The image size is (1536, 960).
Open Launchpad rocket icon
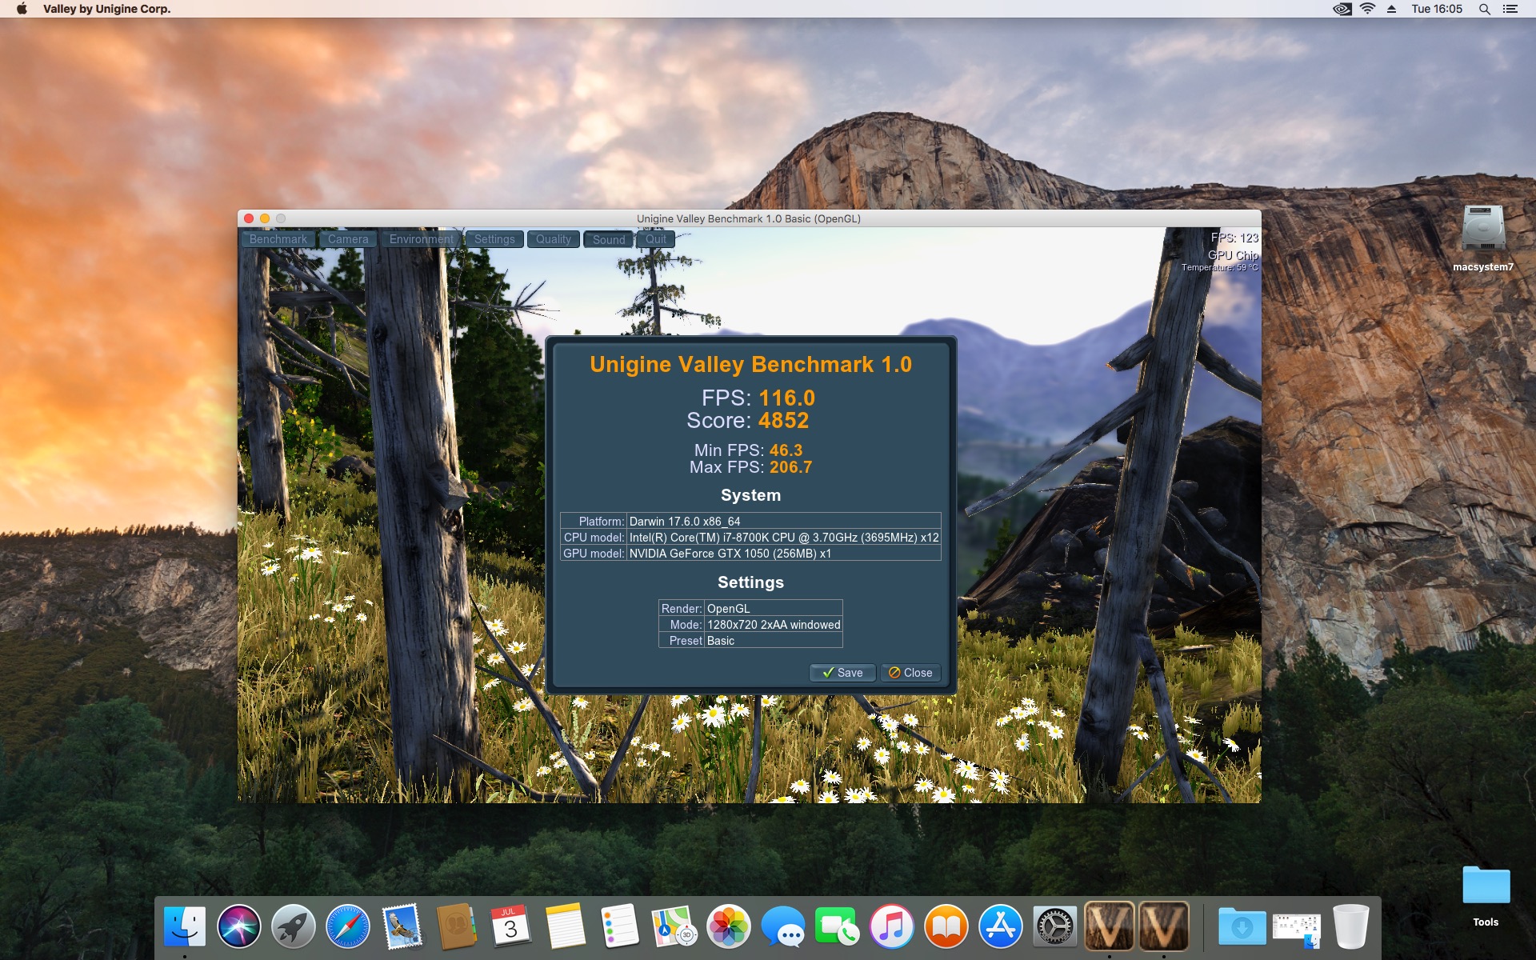294,926
